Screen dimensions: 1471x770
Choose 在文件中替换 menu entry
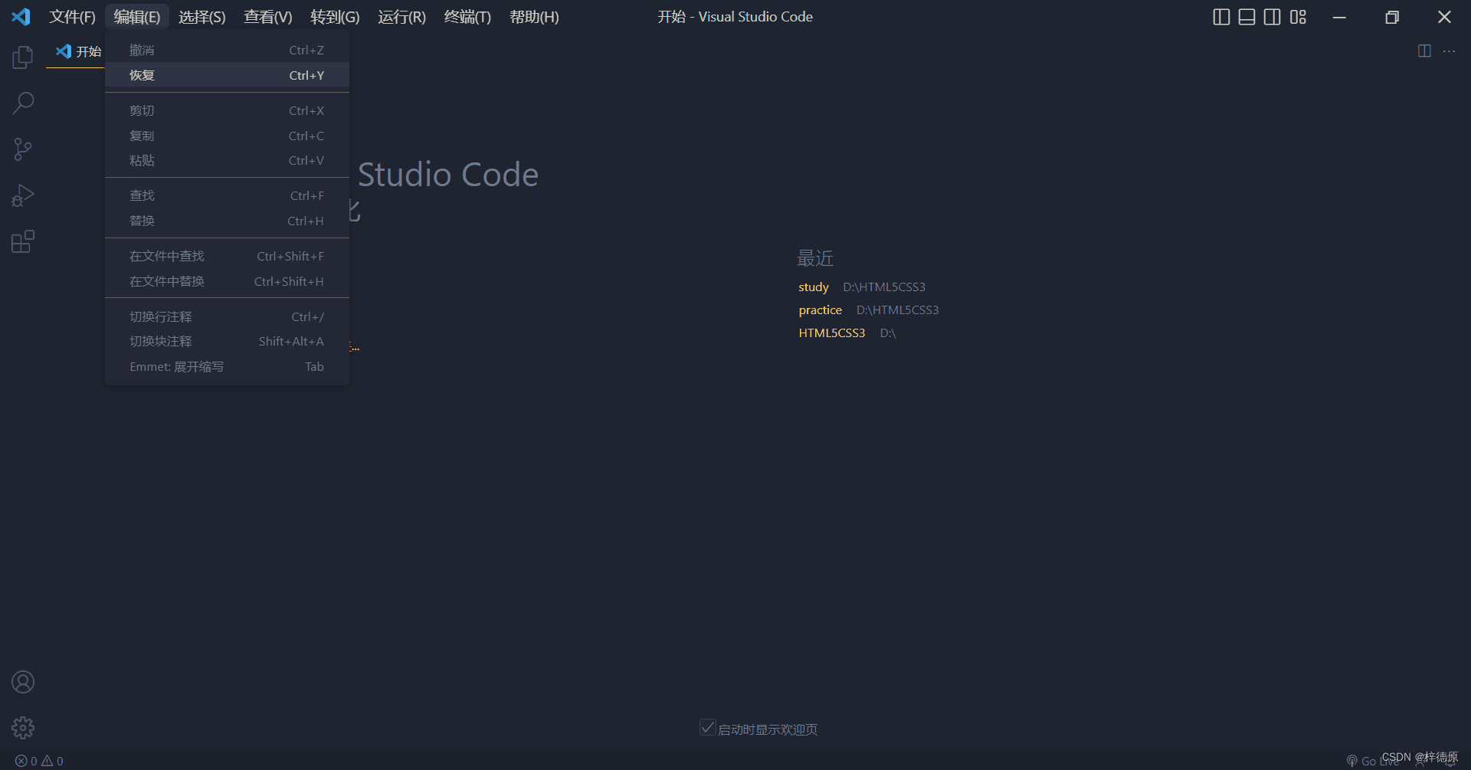click(x=227, y=281)
